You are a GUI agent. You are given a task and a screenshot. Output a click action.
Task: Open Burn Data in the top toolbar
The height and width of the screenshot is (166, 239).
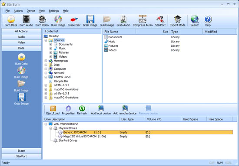point(11,21)
